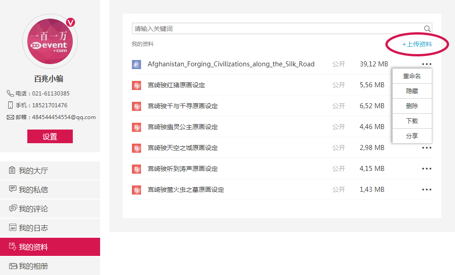Click the 公开 status of 宫崎骏萤火虫之墓原画设定
This screenshot has width=455, height=275.
[x=339, y=190]
